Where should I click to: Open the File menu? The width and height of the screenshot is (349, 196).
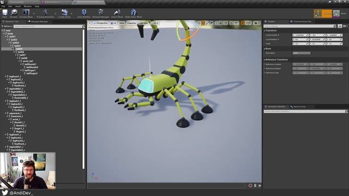[3, 6]
